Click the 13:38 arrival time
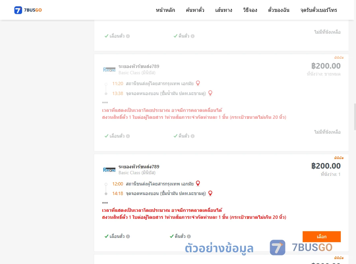 coord(118,93)
